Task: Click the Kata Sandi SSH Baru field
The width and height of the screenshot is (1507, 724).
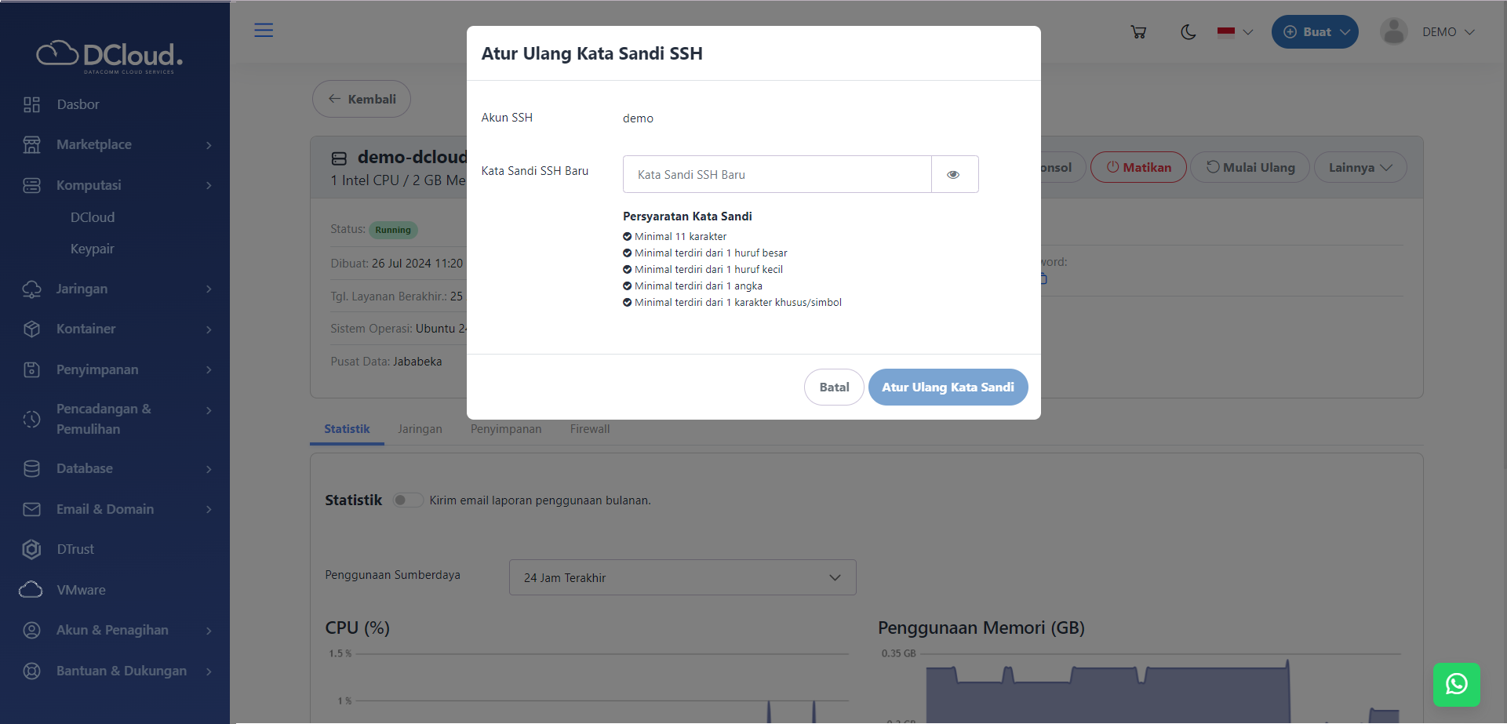Action: point(777,174)
